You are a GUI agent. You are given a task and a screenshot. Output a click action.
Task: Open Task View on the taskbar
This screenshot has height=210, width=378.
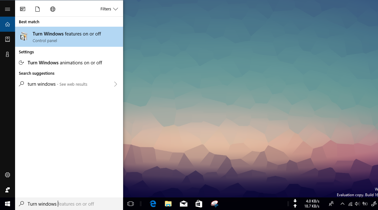tap(131, 204)
